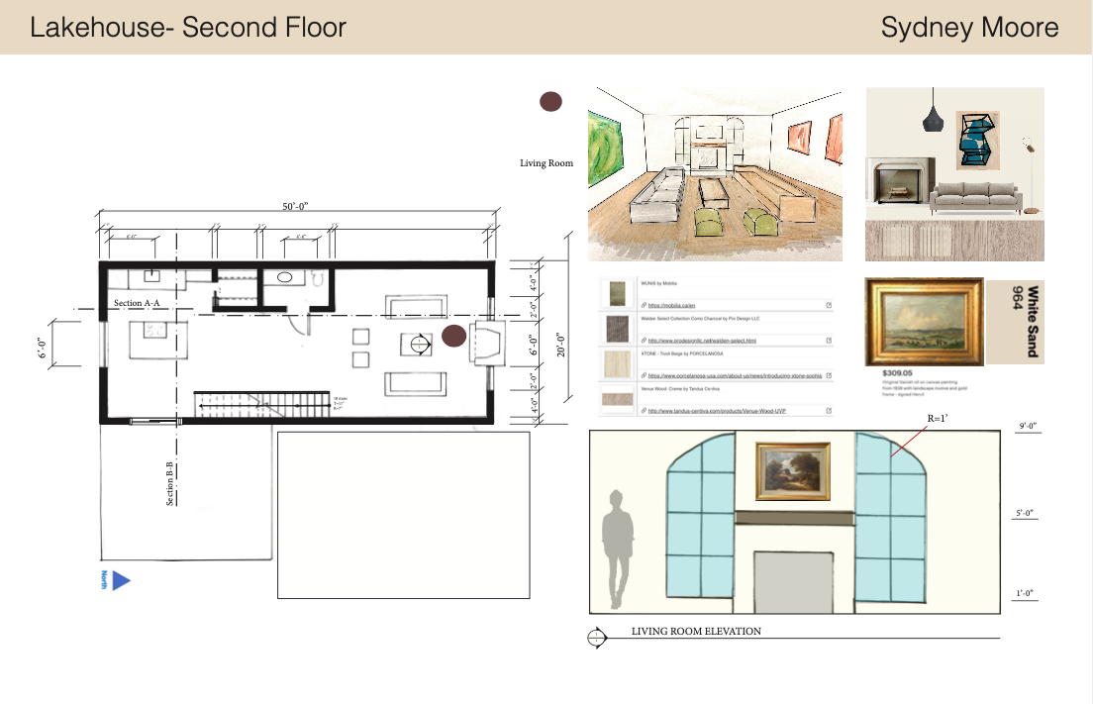Select the R=1' radius annotation
This screenshot has height=704, width=1093.
point(938,418)
